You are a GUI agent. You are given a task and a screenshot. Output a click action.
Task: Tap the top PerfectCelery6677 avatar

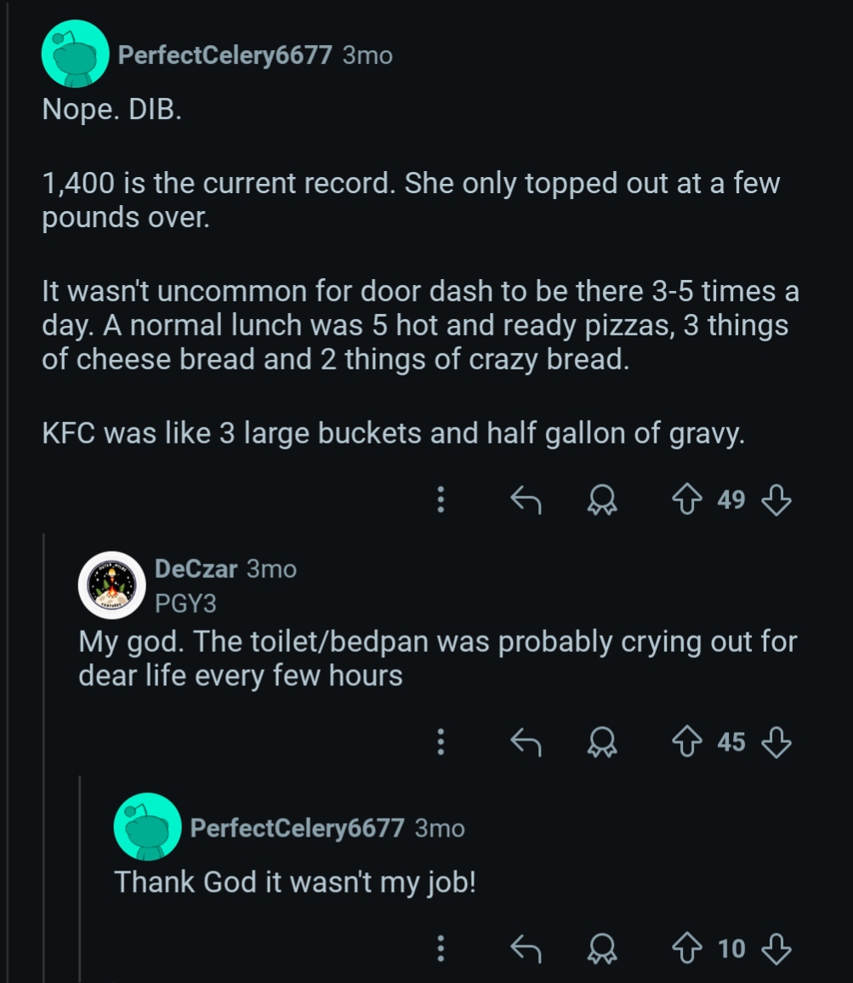(76, 54)
